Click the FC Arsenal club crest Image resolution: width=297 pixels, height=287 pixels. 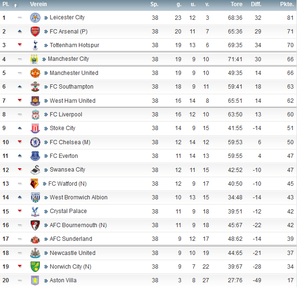[x=35, y=32]
